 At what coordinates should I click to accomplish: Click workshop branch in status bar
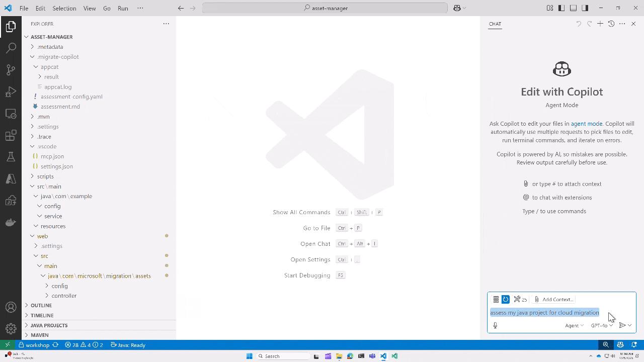(34, 345)
